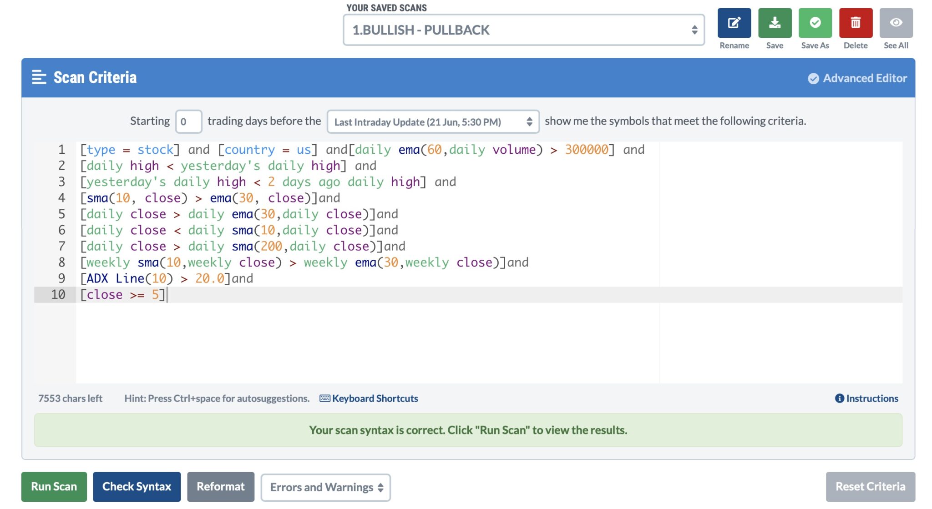The height and width of the screenshot is (509, 932).
Task: Click the Scan Criteria list icon
Action: (x=39, y=77)
